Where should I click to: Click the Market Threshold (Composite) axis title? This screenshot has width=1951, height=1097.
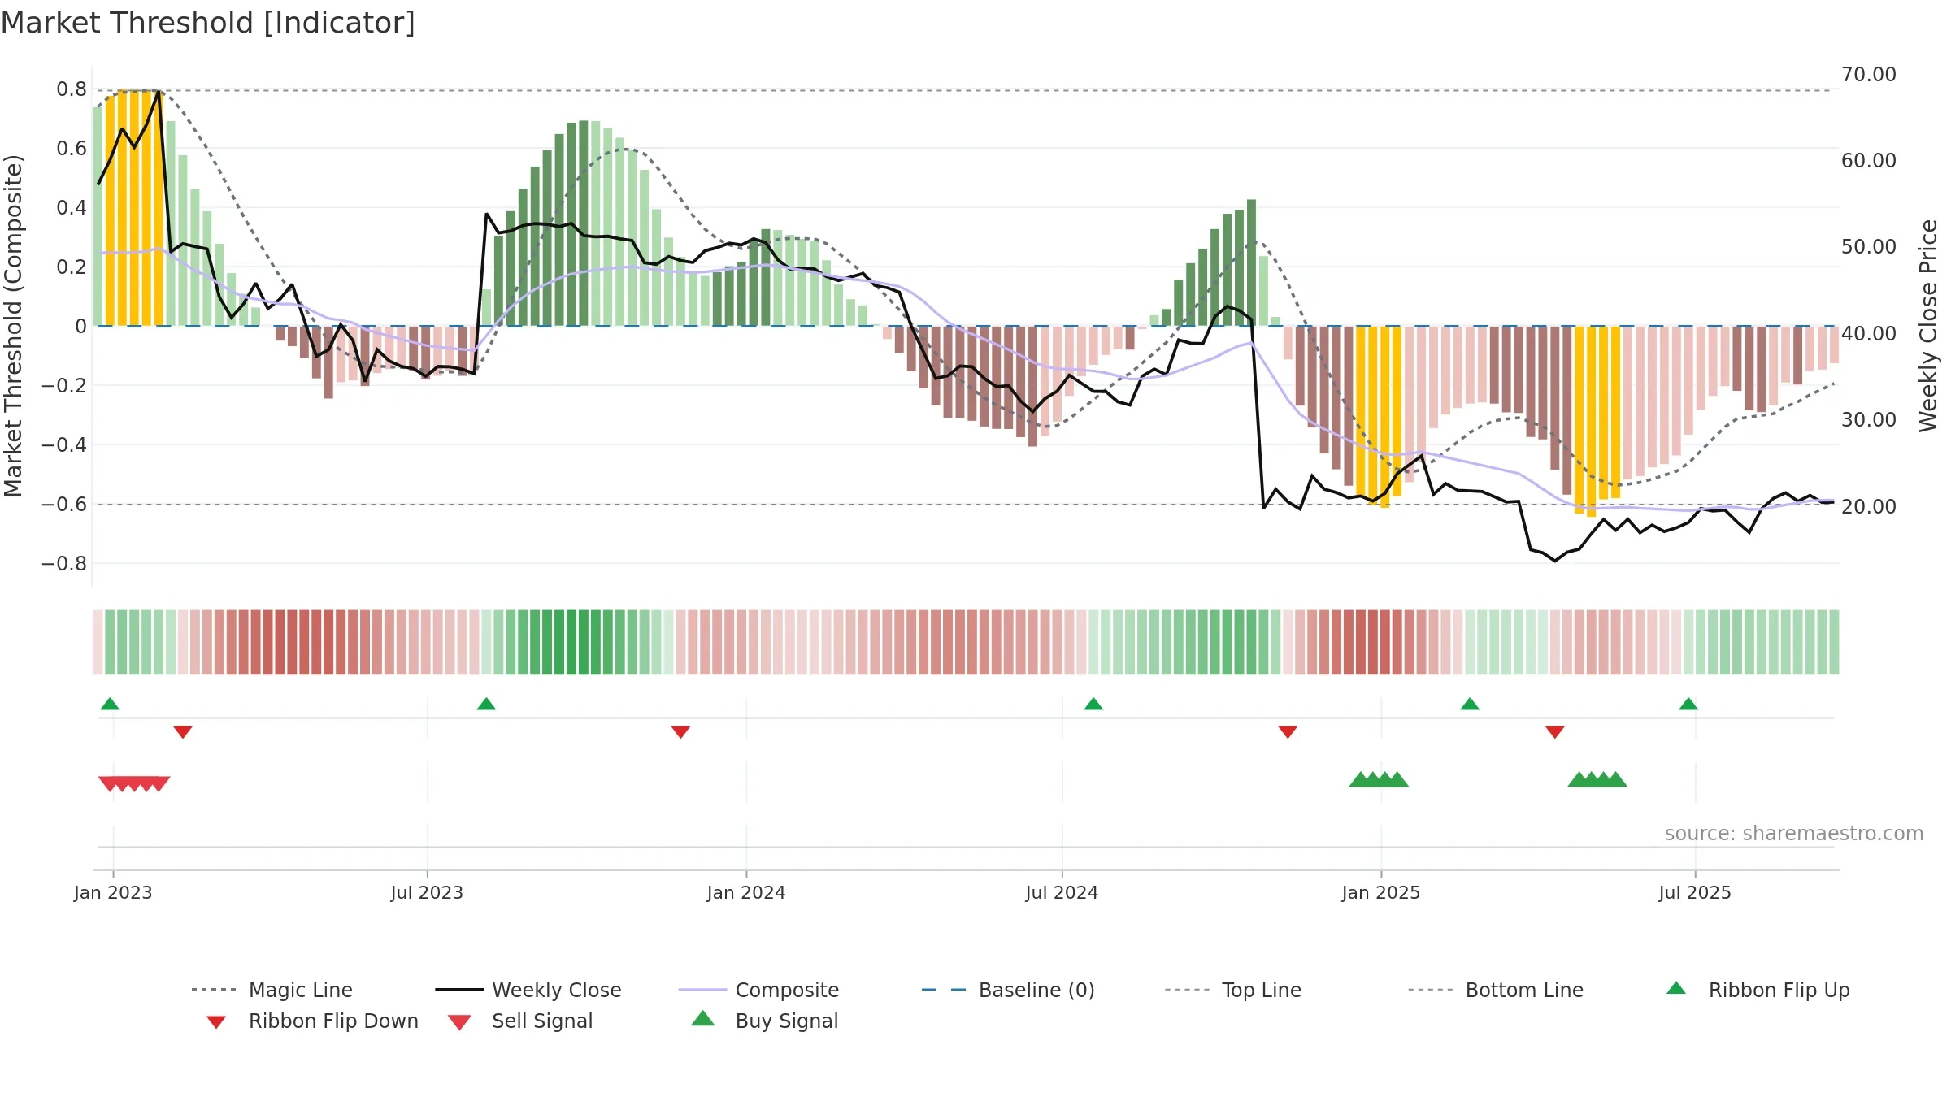point(13,326)
